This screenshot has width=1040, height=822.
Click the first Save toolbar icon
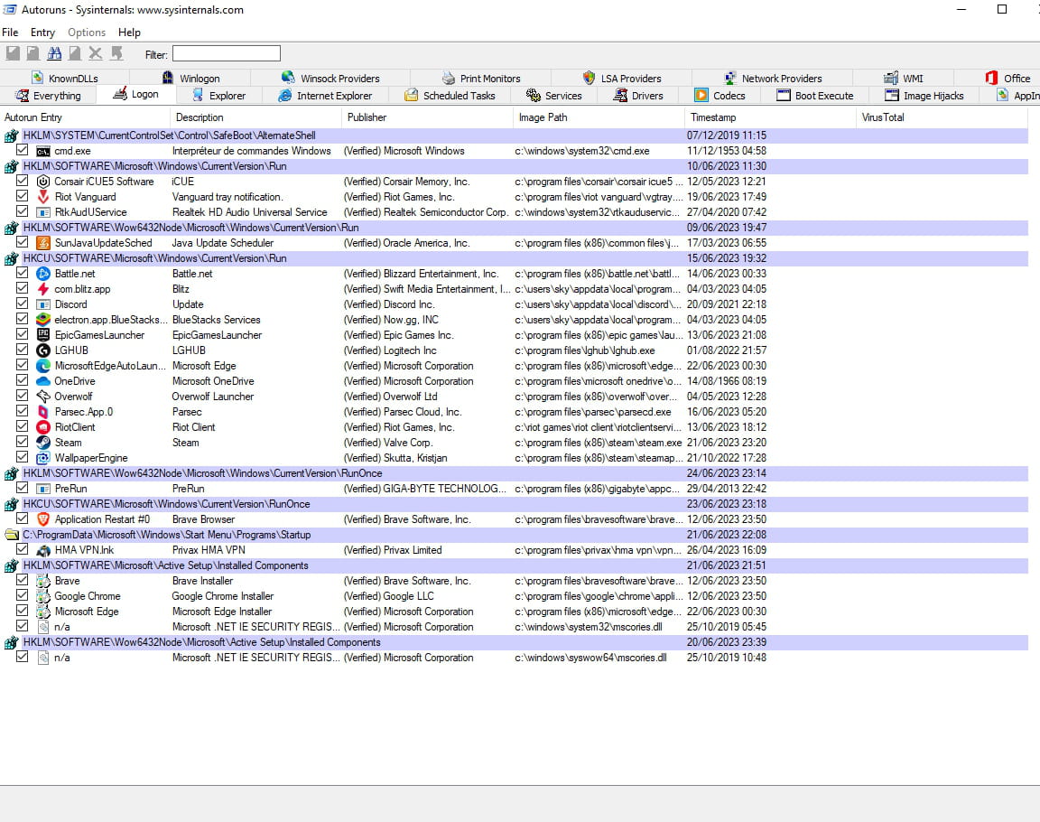[13, 53]
